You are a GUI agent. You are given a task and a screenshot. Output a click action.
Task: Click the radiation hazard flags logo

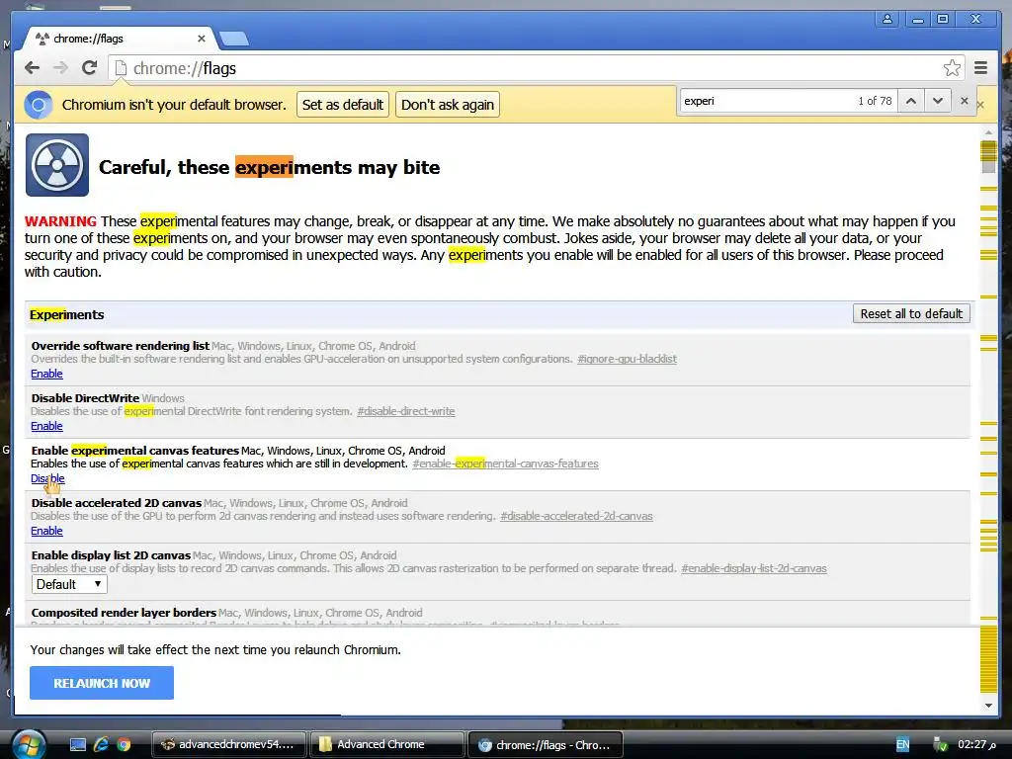pyautogui.click(x=56, y=165)
